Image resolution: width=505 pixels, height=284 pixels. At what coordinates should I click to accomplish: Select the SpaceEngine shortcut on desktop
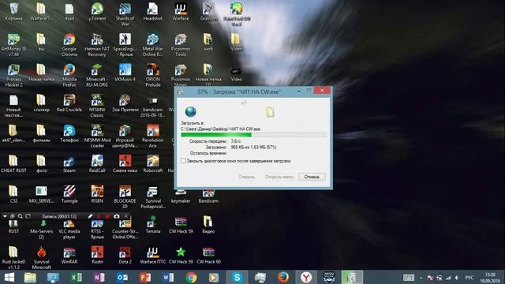coord(125,45)
